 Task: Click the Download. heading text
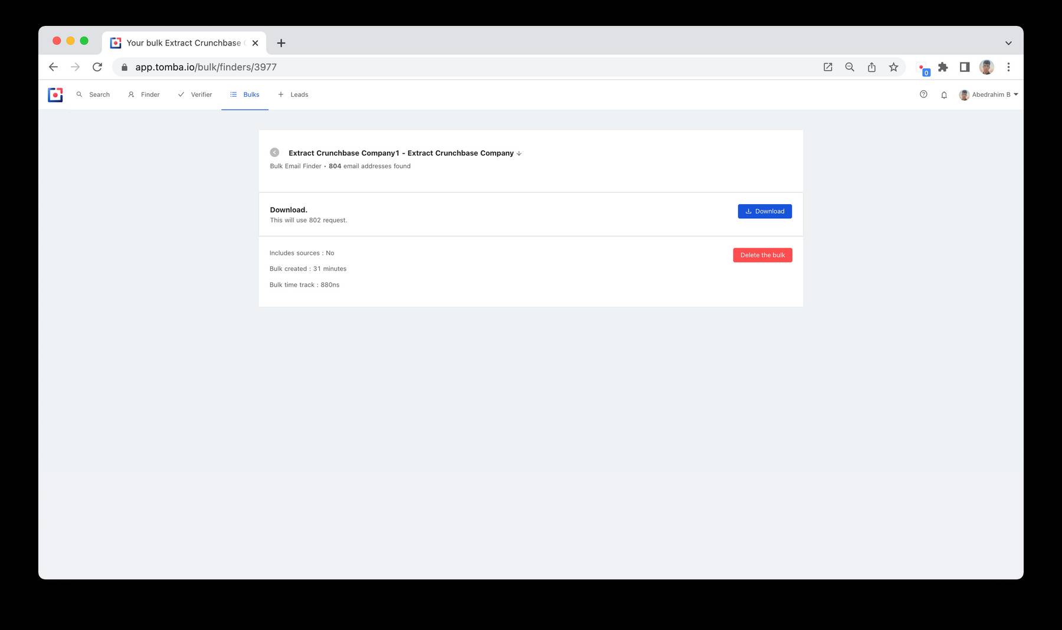tap(289, 210)
